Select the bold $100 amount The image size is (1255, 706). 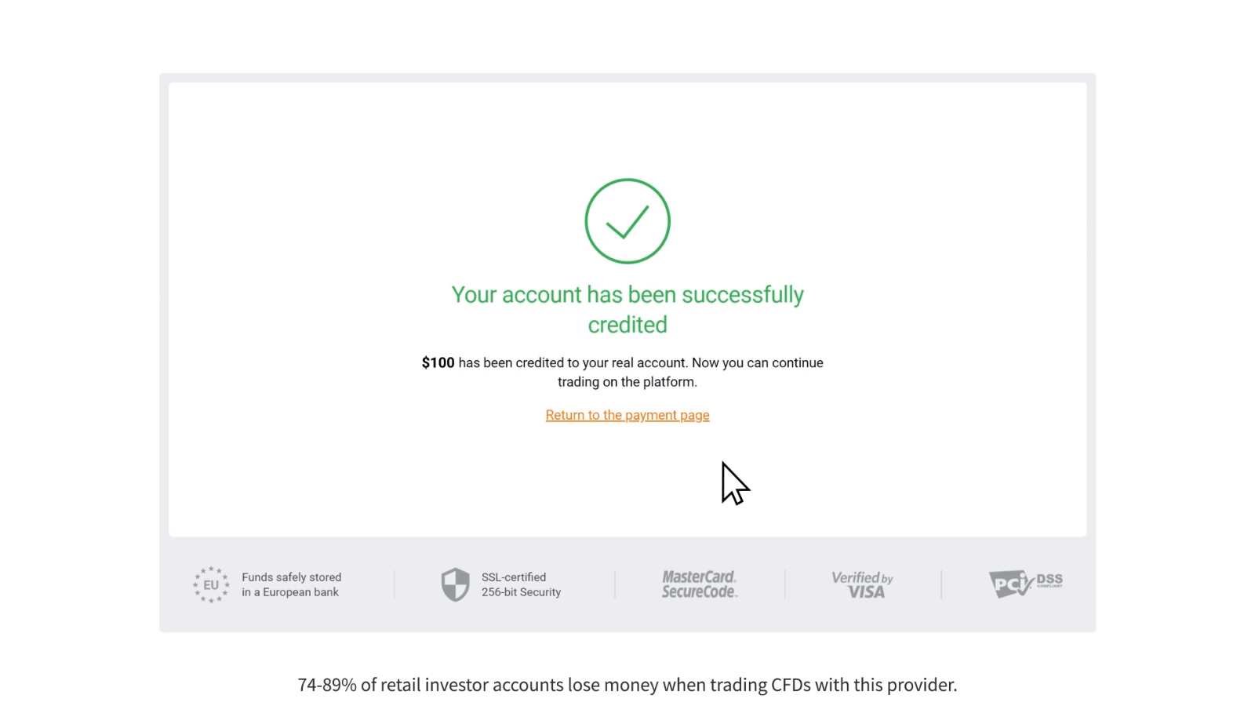click(x=438, y=362)
